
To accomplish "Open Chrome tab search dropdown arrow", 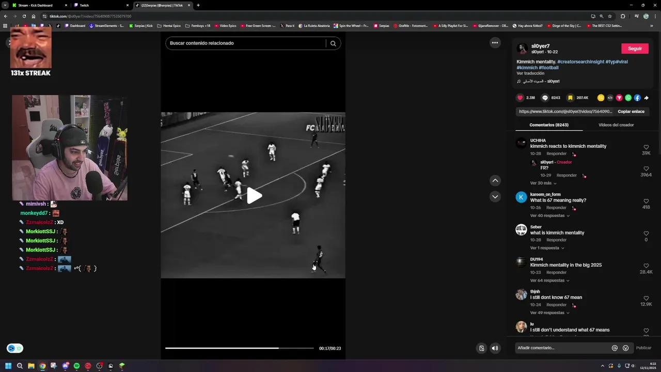I will 5,5.
